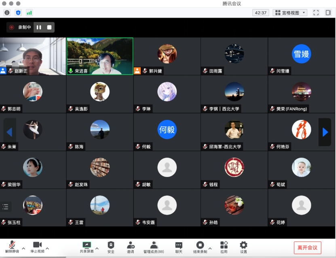The image size is (336, 258).
Task: Open the 安全 security menu
Action: click(x=111, y=247)
